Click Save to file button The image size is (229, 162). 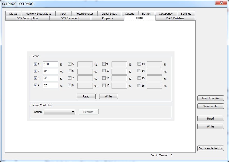click(x=210, y=106)
